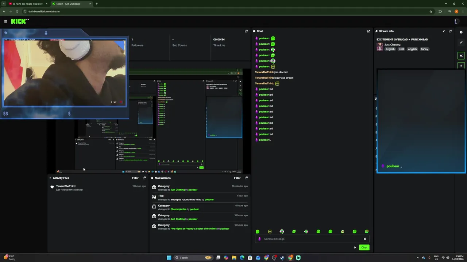
Task: Click the taskbar Search box
Action: tap(193, 258)
